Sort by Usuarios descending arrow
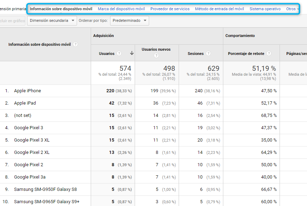 (x=132, y=53)
